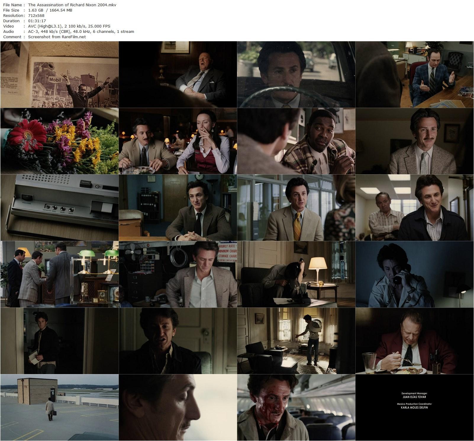Select the end credits thumbnail
Image resolution: width=474 pixels, height=441 pixels.
point(415,408)
